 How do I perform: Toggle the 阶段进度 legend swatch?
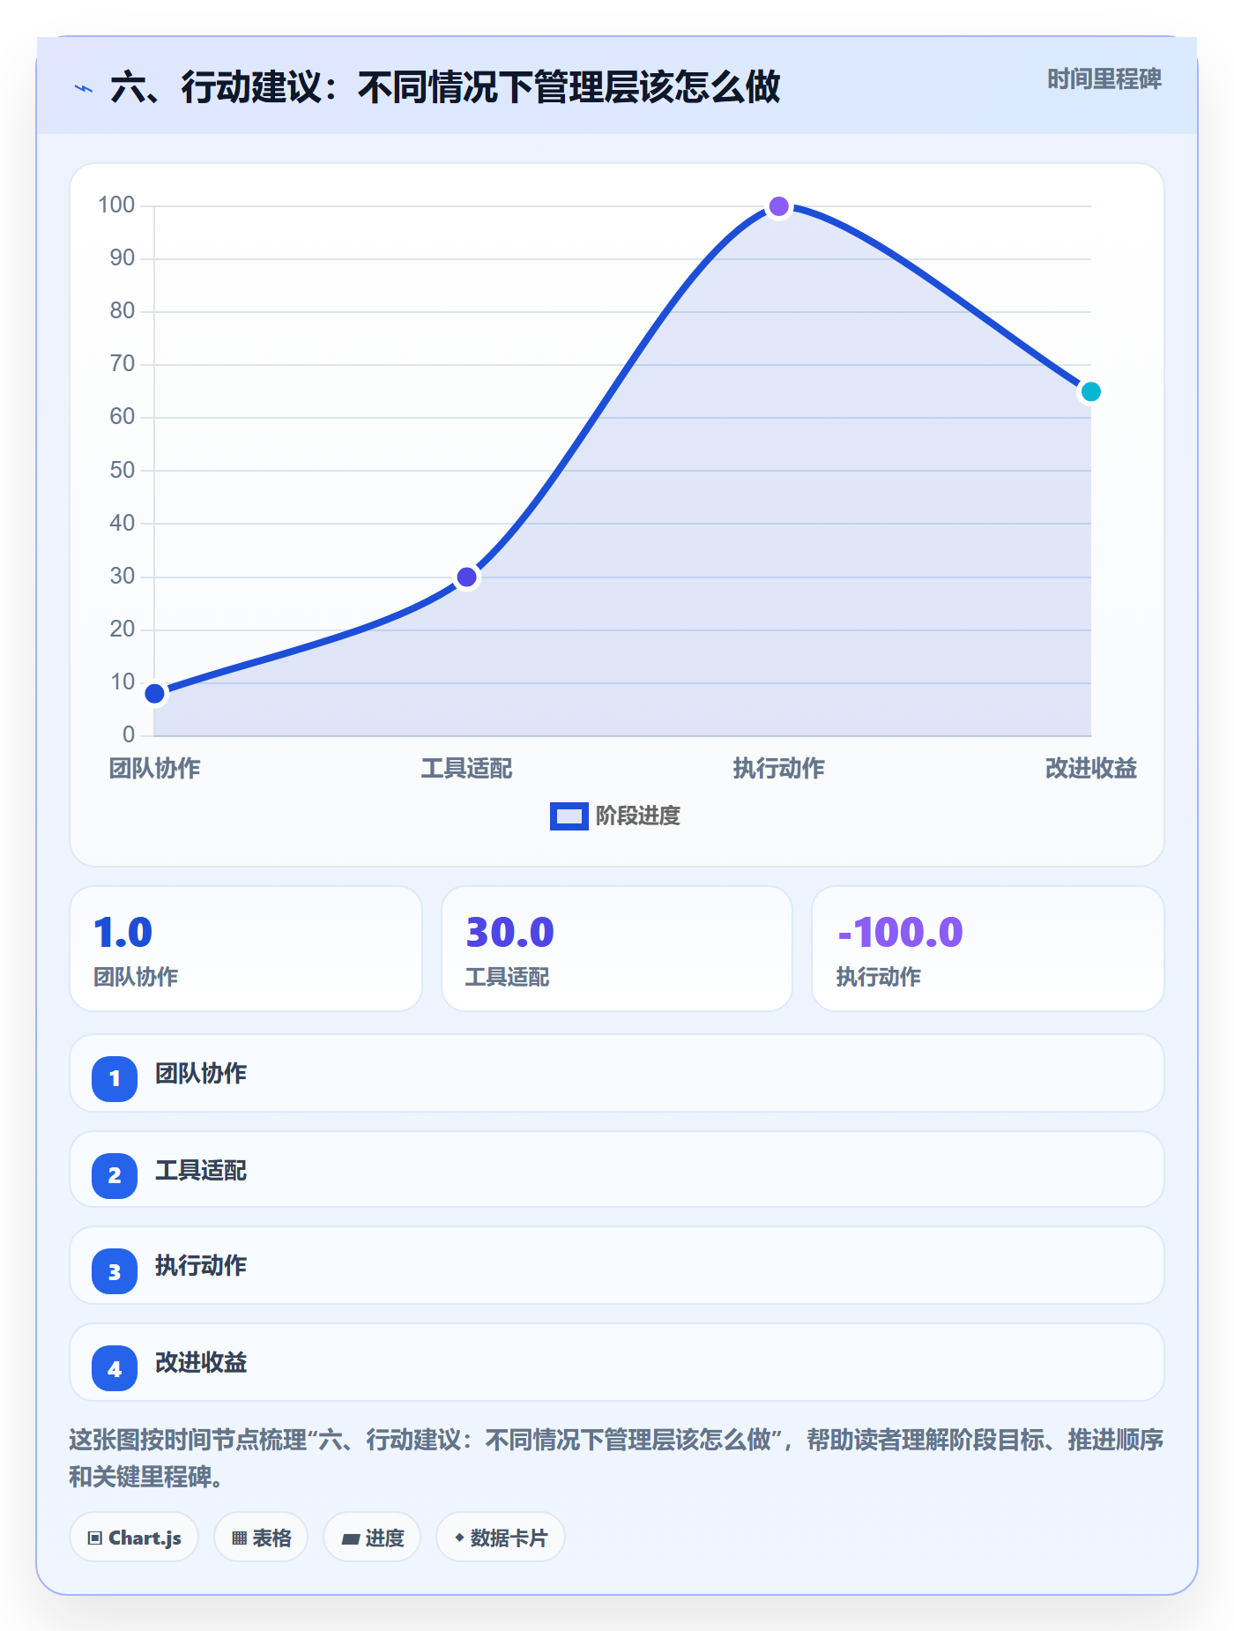pyautogui.click(x=569, y=816)
